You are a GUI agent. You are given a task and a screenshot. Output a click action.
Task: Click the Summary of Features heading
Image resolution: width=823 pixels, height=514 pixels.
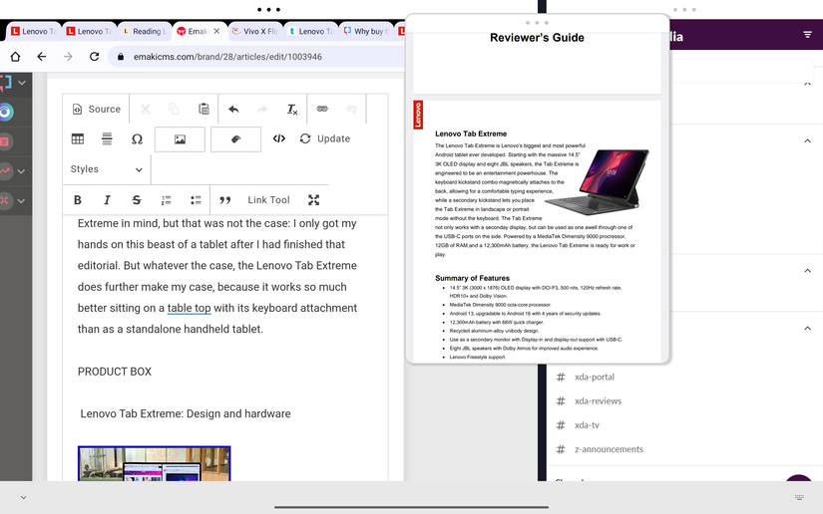(472, 278)
